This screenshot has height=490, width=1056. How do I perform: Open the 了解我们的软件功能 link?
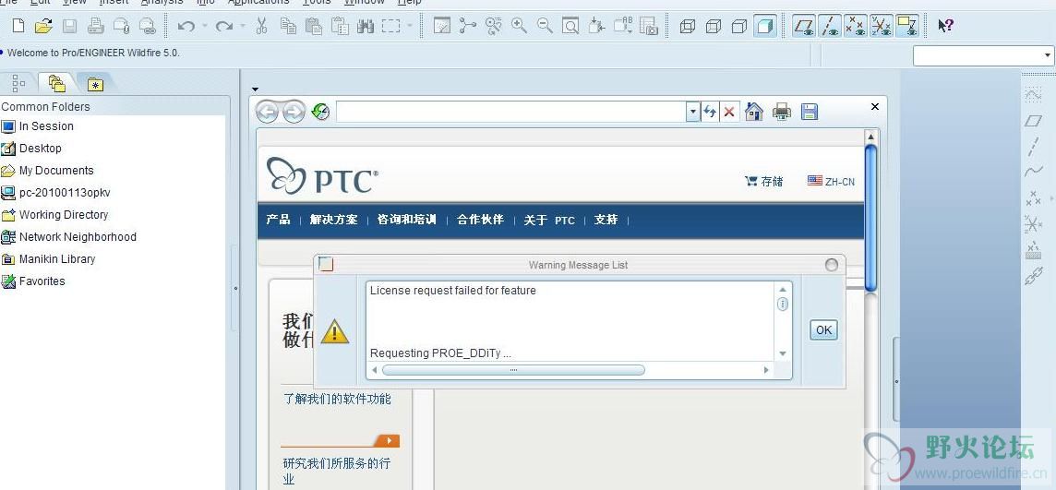click(x=337, y=400)
